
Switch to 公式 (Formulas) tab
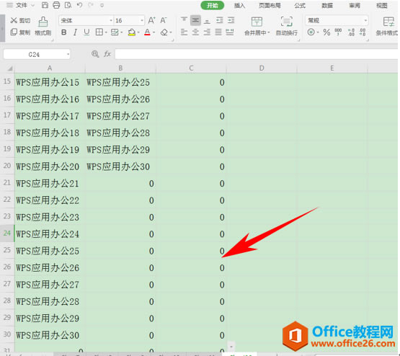pyautogui.click(x=300, y=5)
